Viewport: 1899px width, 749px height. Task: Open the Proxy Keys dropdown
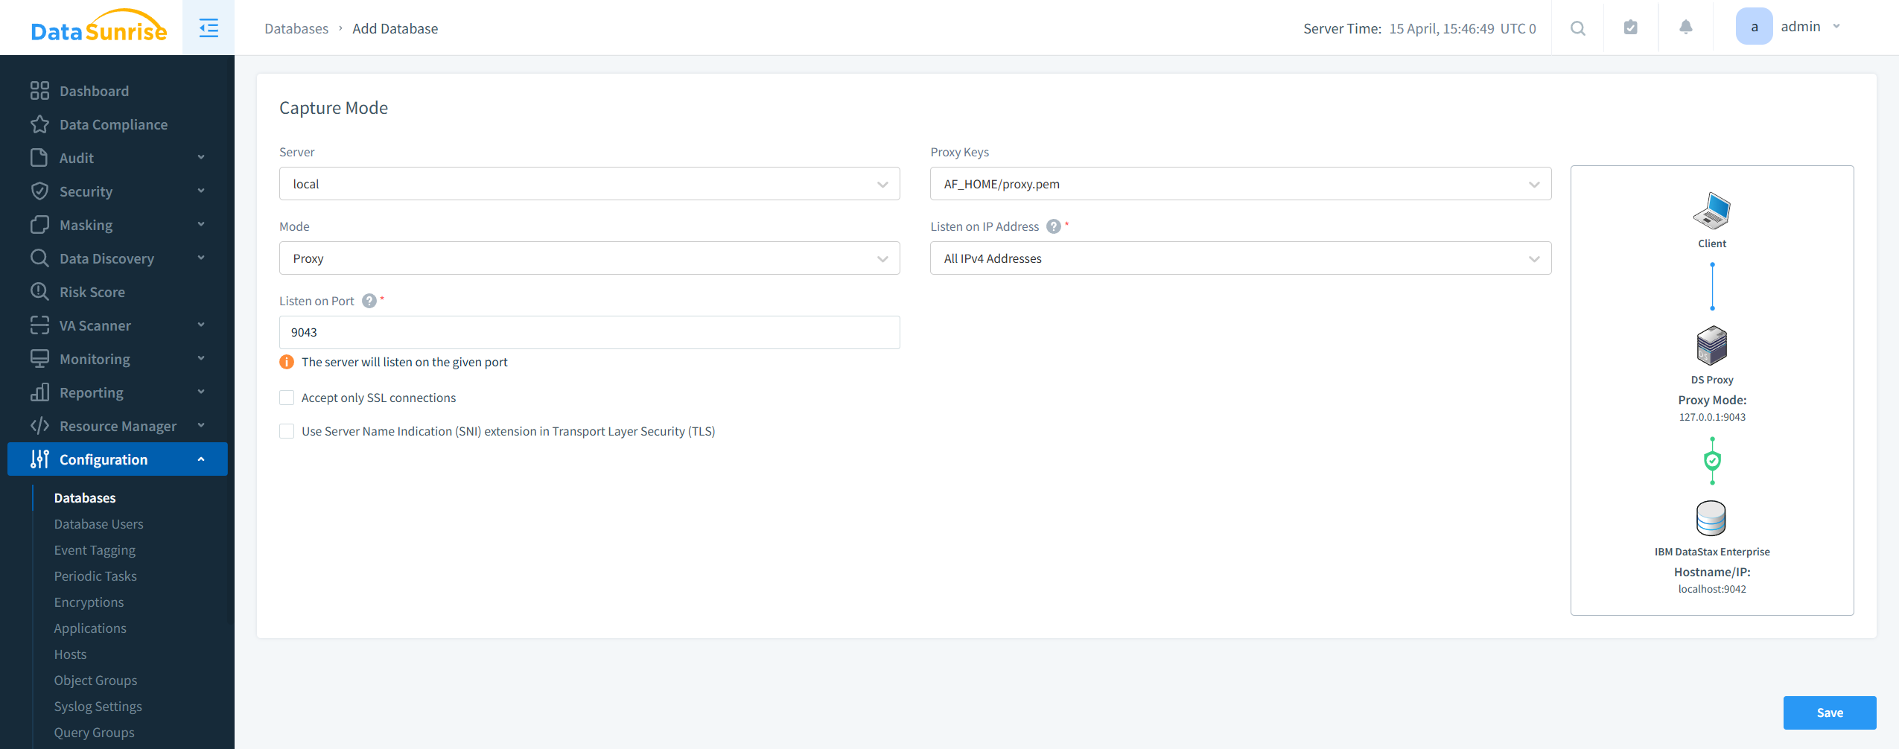pyautogui.click(x=1239, y=183)
